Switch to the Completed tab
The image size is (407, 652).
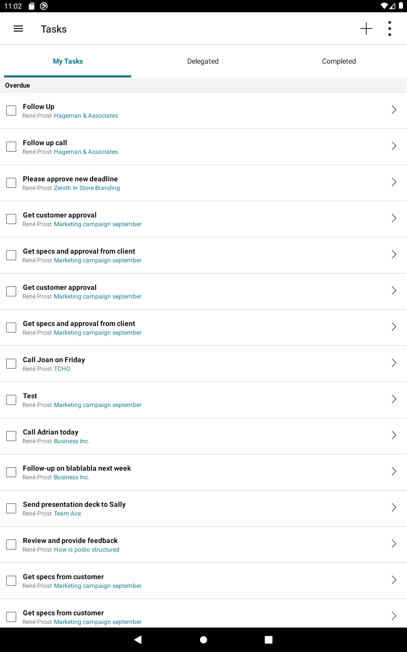[339, 61]
